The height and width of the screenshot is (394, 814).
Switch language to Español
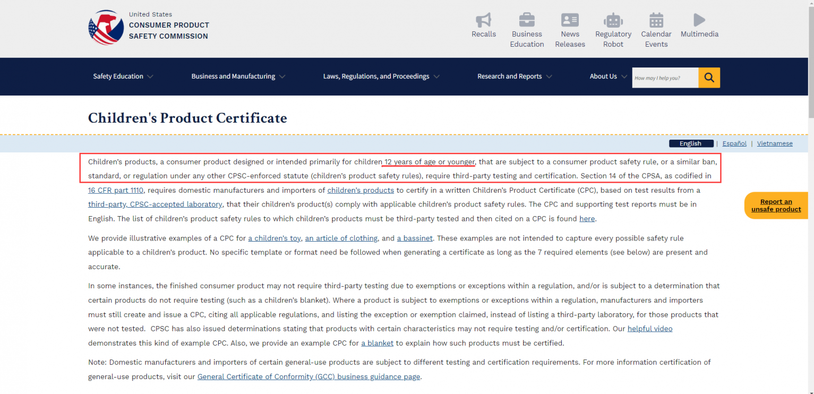tap(734, 143)
